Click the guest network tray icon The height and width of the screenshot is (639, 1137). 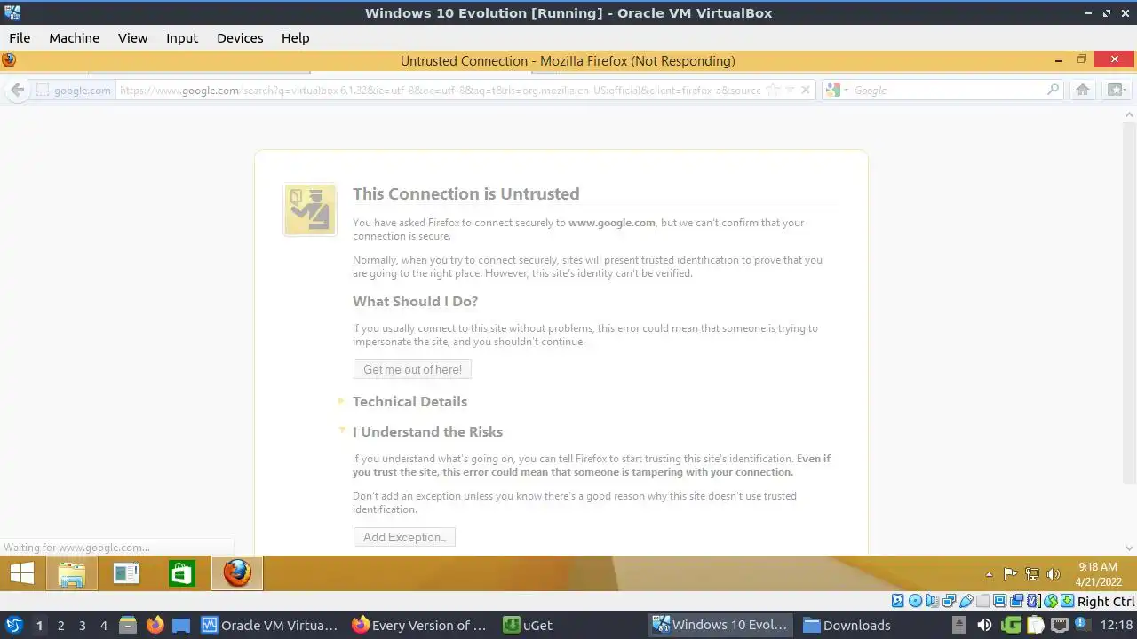(x=1032, y=574)
